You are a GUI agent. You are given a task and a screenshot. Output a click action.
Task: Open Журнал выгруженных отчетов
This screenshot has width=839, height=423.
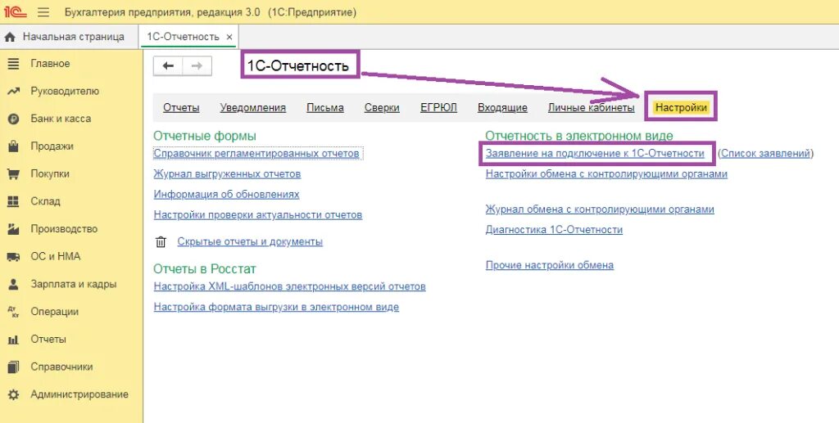point(228,174)
